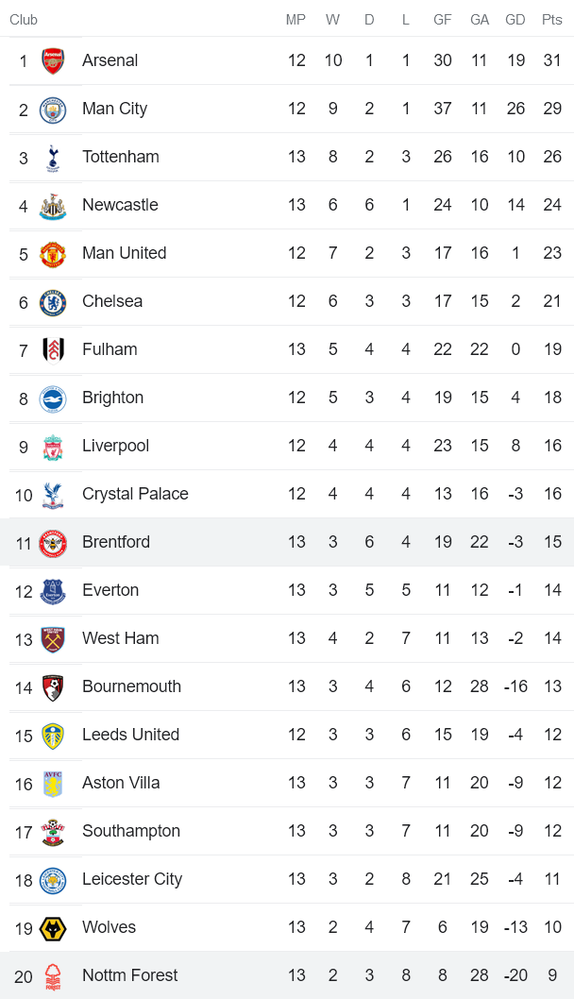Open the Chelsea club crest

click(x=53, y=302)
